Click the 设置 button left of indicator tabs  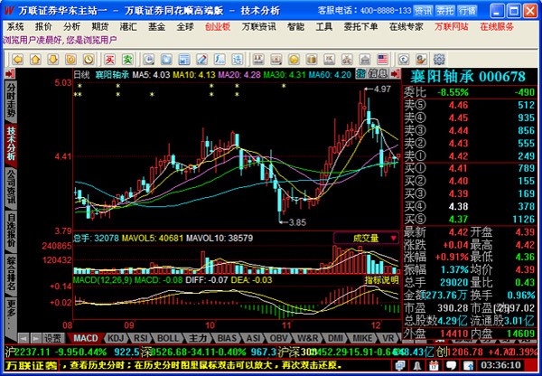point(54,338)
